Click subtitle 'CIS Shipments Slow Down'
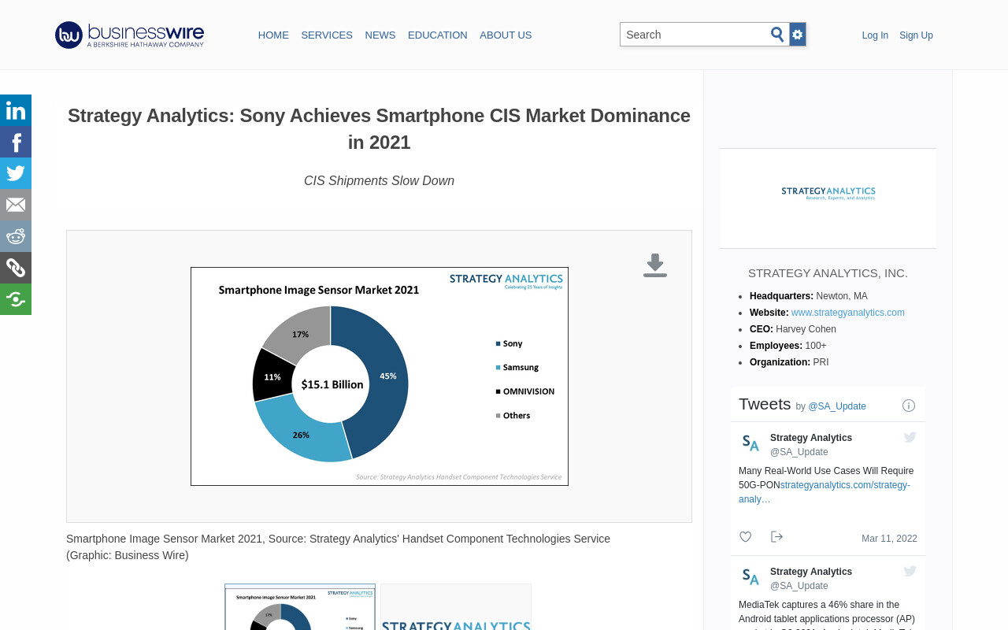Image resolution: width=1008 pixels, height=630 pixels. click(379, 181)
